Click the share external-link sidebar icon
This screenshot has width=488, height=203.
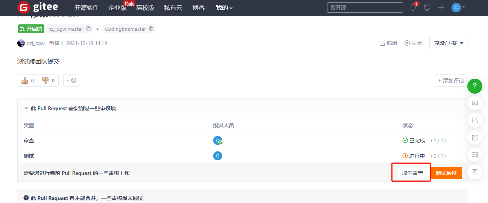point(475,137)
